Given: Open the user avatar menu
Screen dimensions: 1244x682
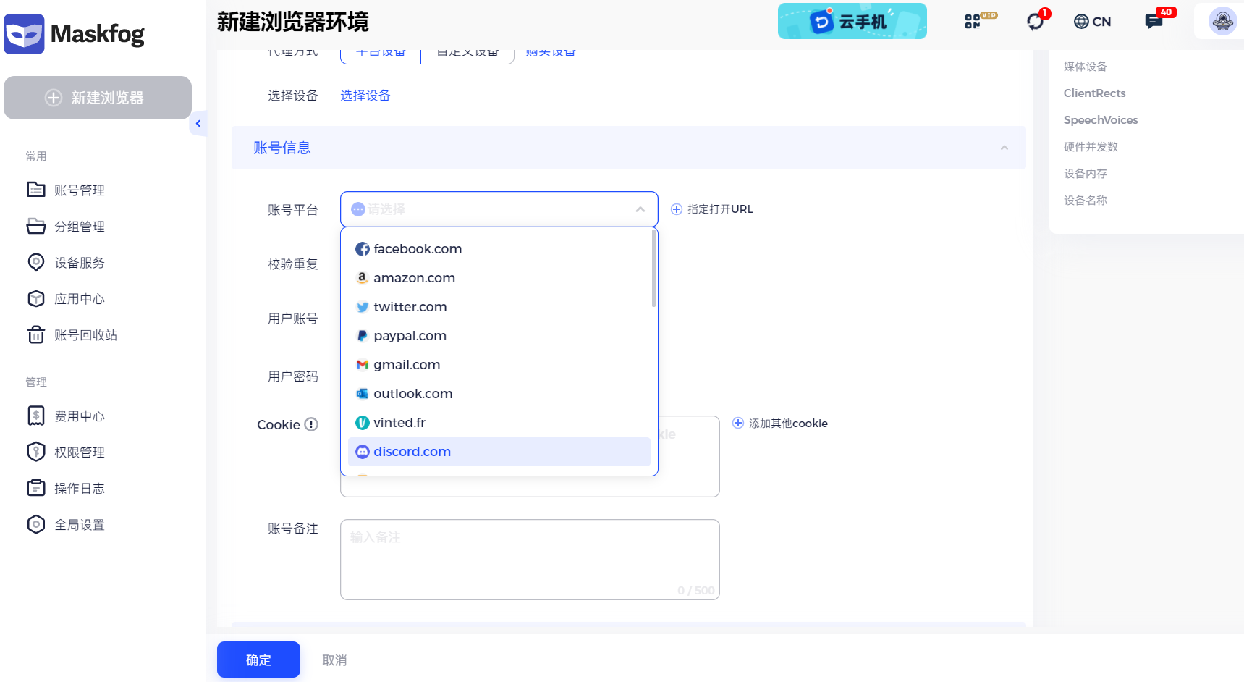Looking at the screenshot, I should [1223, 21].
